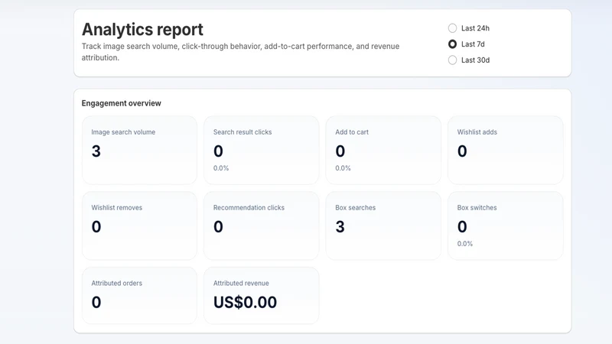Click the Wishlist removes value 0
The image size is (612, 344).
point(96,227)
